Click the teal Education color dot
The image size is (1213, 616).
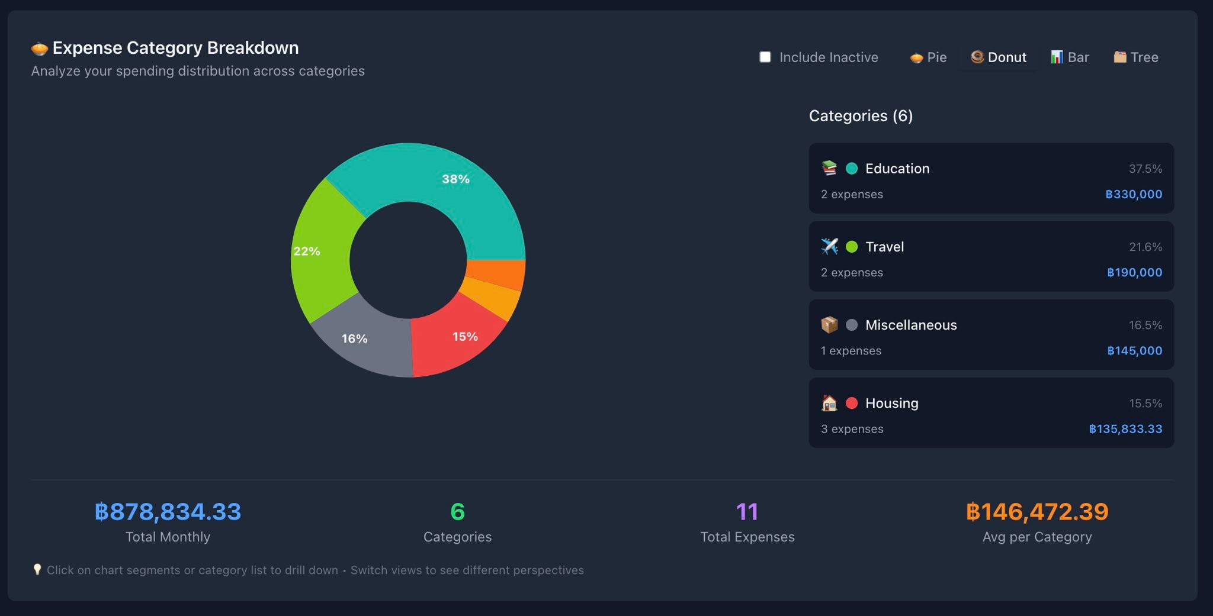point(852,169)
